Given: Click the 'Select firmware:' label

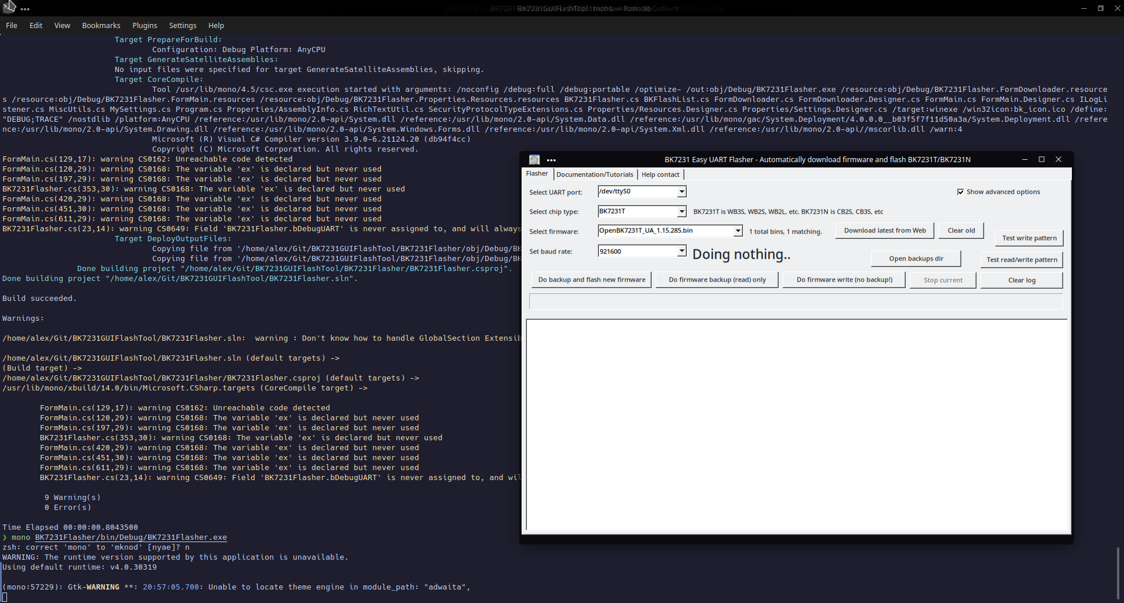Looking at the screenshot, I should pos(554,231).
